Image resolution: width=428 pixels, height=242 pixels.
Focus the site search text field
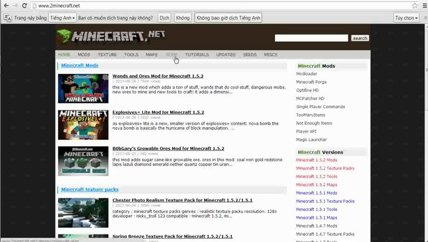click(x=311, y=38)
